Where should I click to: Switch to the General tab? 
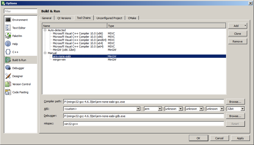[46, 18]
